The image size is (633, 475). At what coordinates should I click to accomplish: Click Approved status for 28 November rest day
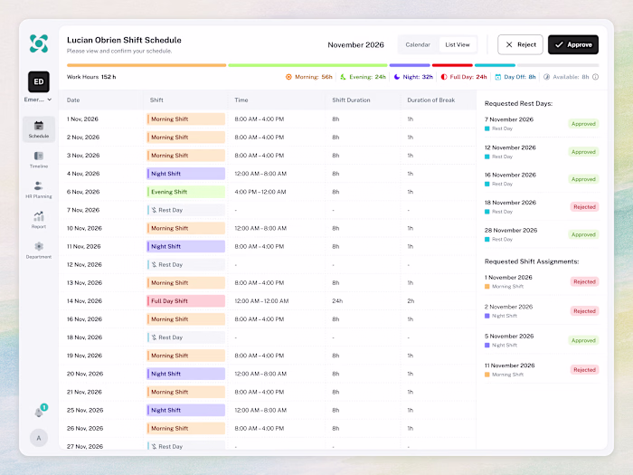(x=583, y=234)
